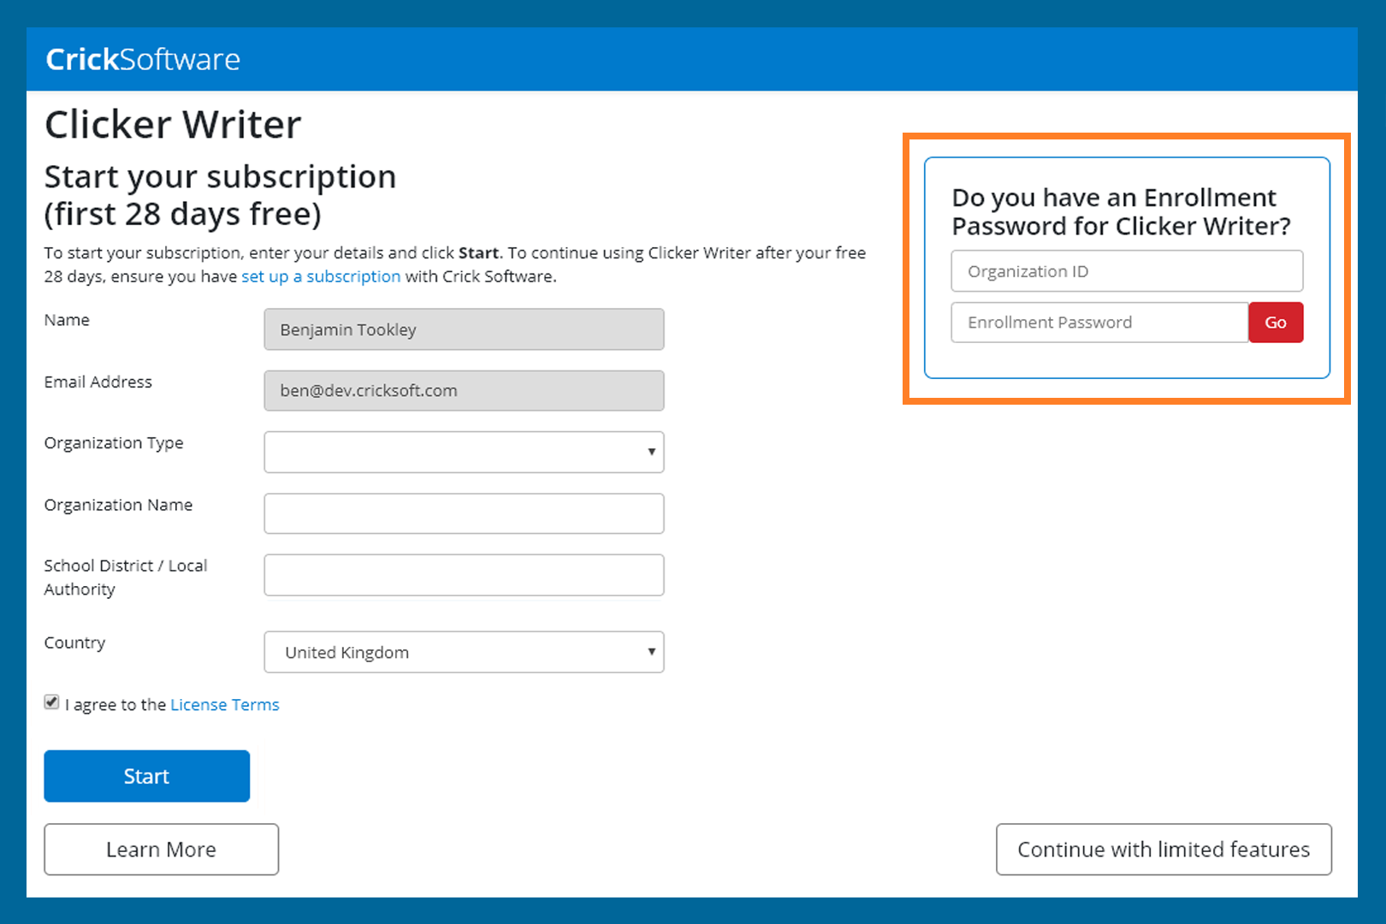Image resolution: width=1386 pixels, height=924 pixels.
Task: Choose Continue with limited features
Action: (1164, 850)
